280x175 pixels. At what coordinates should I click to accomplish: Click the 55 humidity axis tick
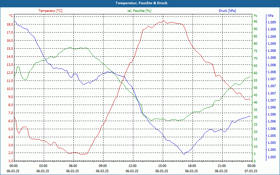[x=255, y=80]
